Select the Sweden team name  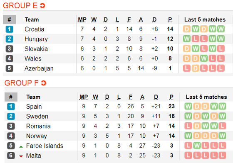pyautogui.click(x=37, y=116)
